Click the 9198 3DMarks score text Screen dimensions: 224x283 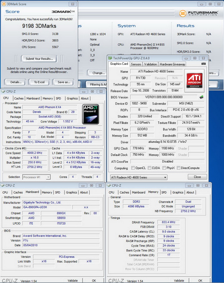click(x=39, y=26)
